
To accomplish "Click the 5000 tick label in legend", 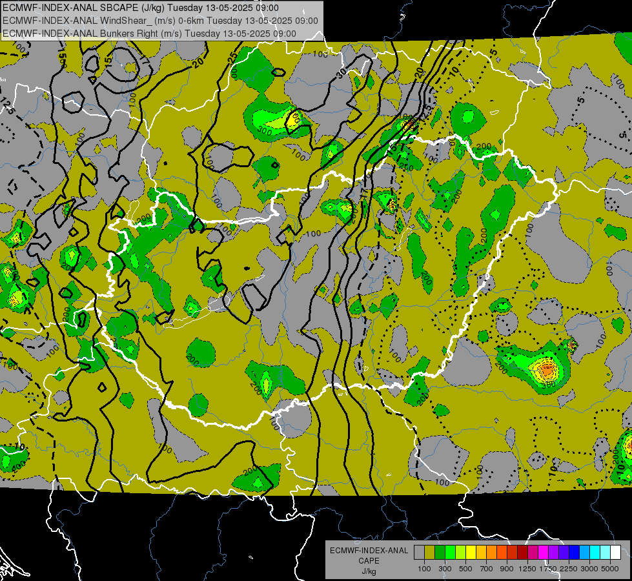I will point(610,569).
